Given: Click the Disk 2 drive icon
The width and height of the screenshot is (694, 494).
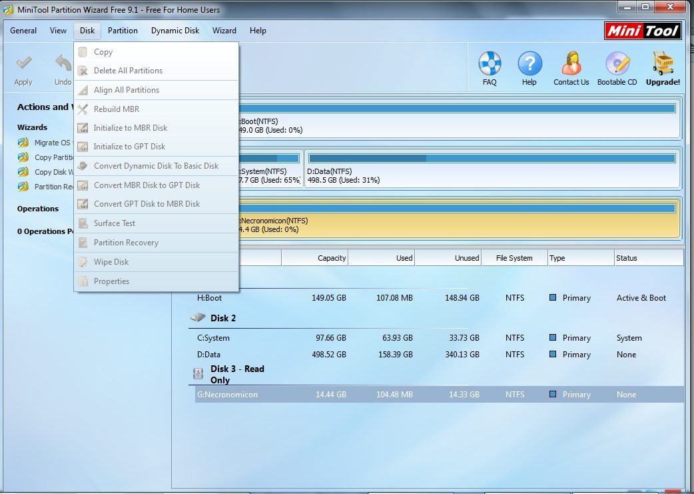Looking at the screenshot, I should click(x=198, y=317).
